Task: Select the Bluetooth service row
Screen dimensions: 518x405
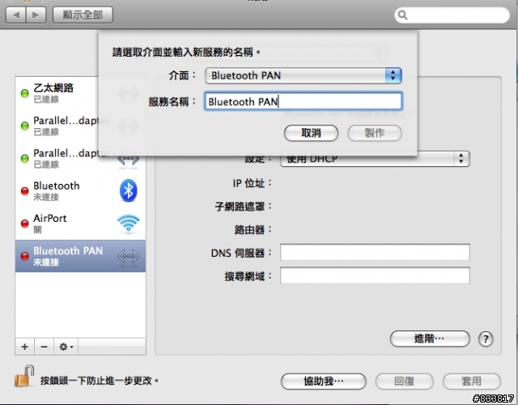Action: tap(80, 190)
